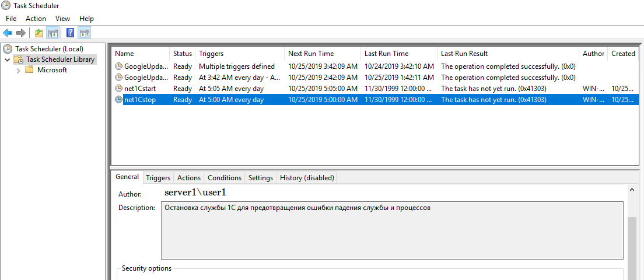Click the Task Scheduler (Local) clock icon
644x280 pixels.
[x=8, y=49]
